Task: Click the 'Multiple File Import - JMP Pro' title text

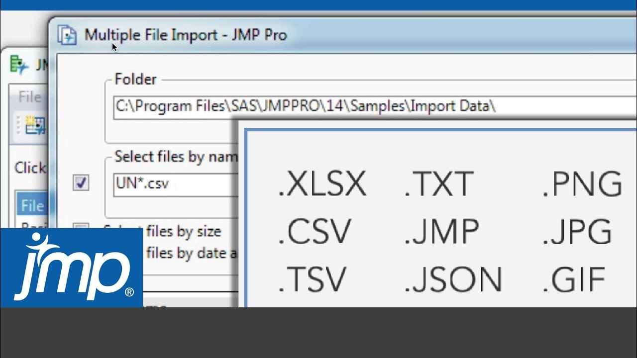Action: [x=186, y=35]
